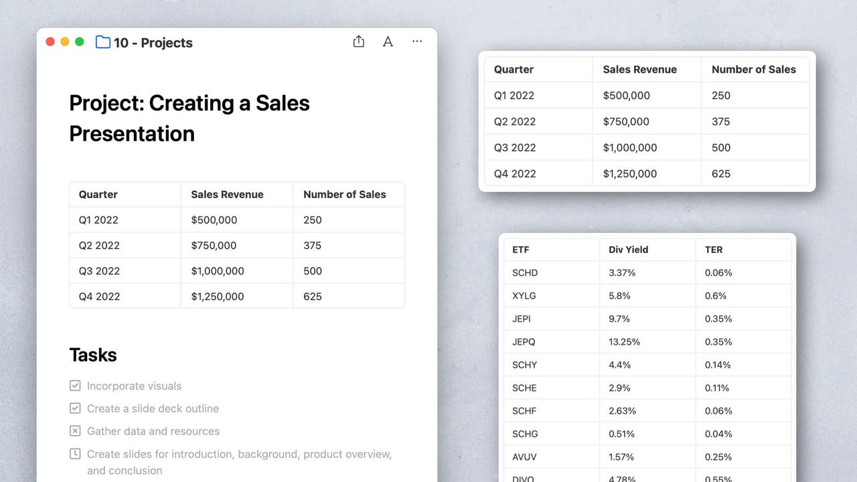Uncheck the Create a slide deck outline task
Image resolution: width=857 pixels, height=482 pixels.
pos(76,408)
